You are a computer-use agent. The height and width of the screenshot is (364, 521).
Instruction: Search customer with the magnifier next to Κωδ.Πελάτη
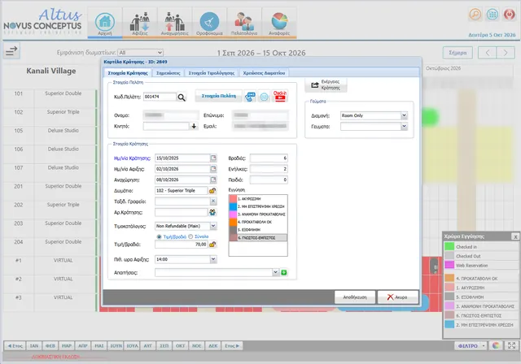tap(182, 97)
